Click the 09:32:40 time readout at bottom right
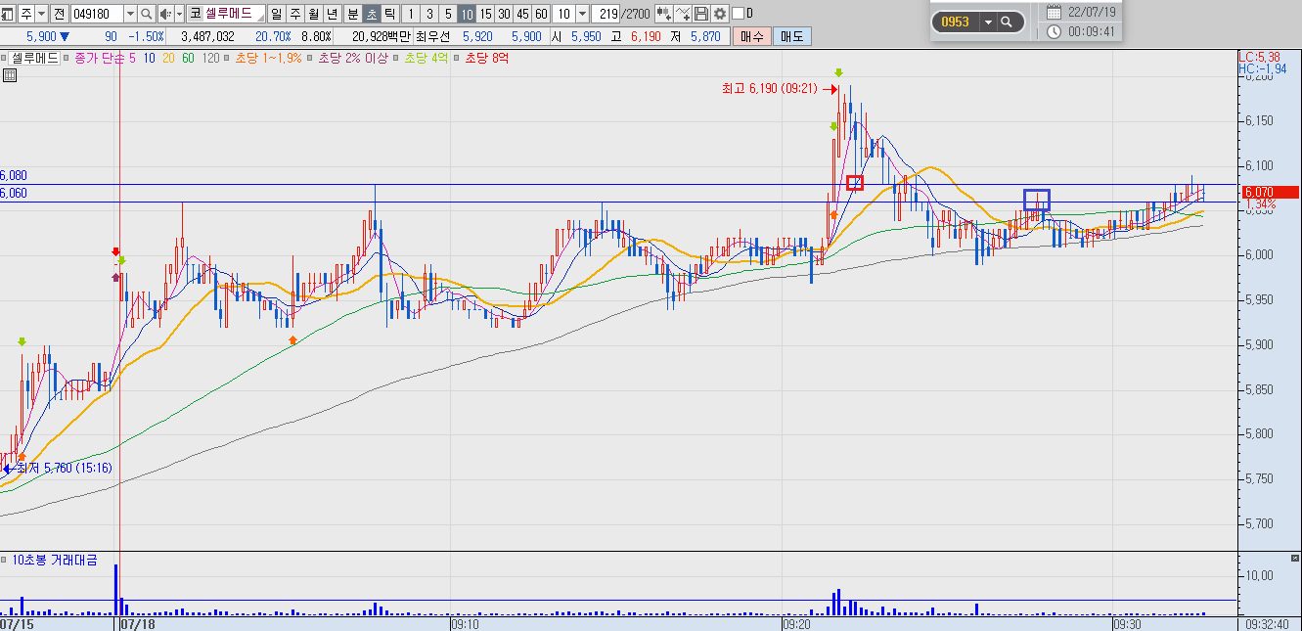The height and width of the screenshot is (631, 1302). click(1269, 623)
